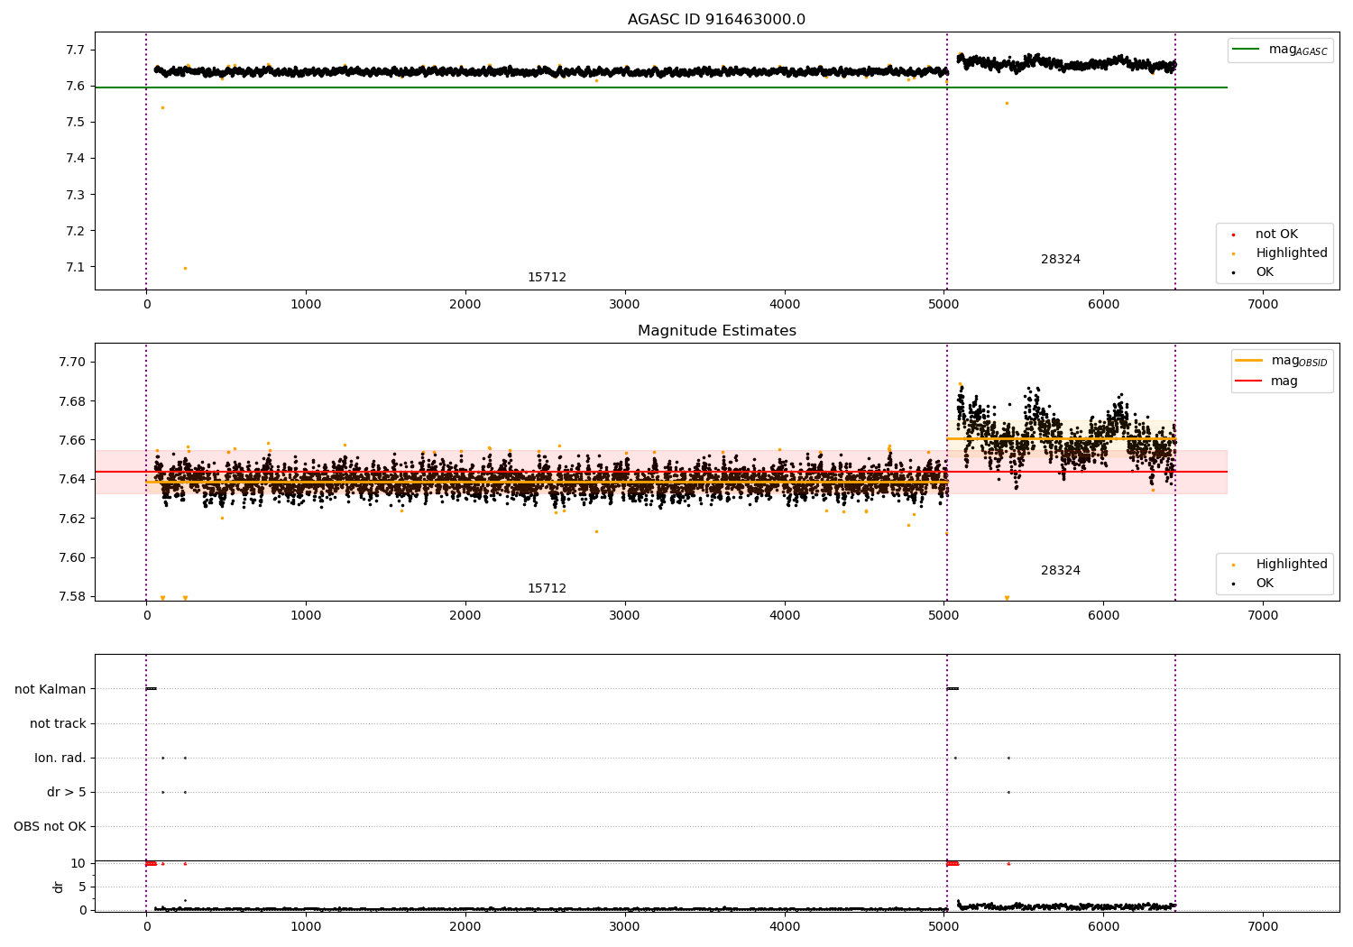Click the orange outlier near 7.55 past 5000 in top plot
Image resolution: width=1353 pixels, height=947 pixels.
1007,103
